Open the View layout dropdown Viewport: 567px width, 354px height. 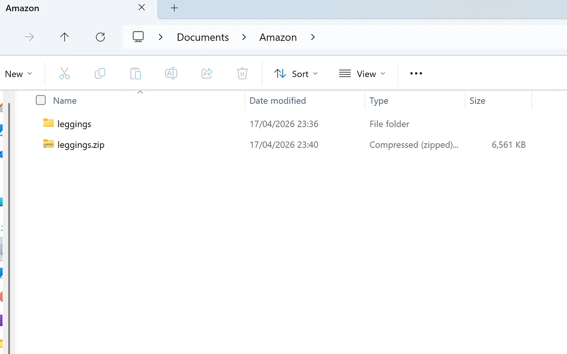(x=362, y=74)
